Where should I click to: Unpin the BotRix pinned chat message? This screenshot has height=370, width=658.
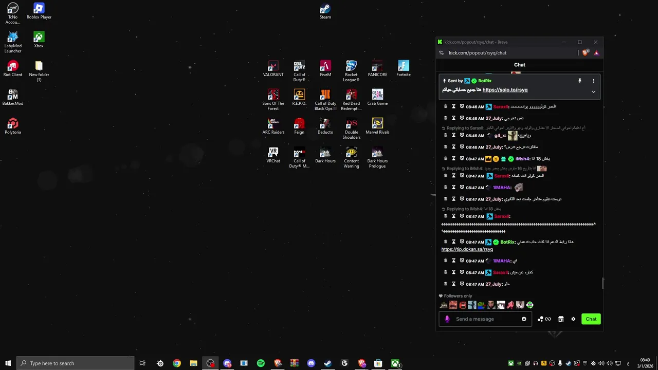(579, 81)
